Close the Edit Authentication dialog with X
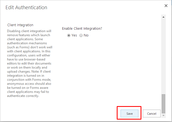Screen dimensions: 172x122 click(166, 6)
